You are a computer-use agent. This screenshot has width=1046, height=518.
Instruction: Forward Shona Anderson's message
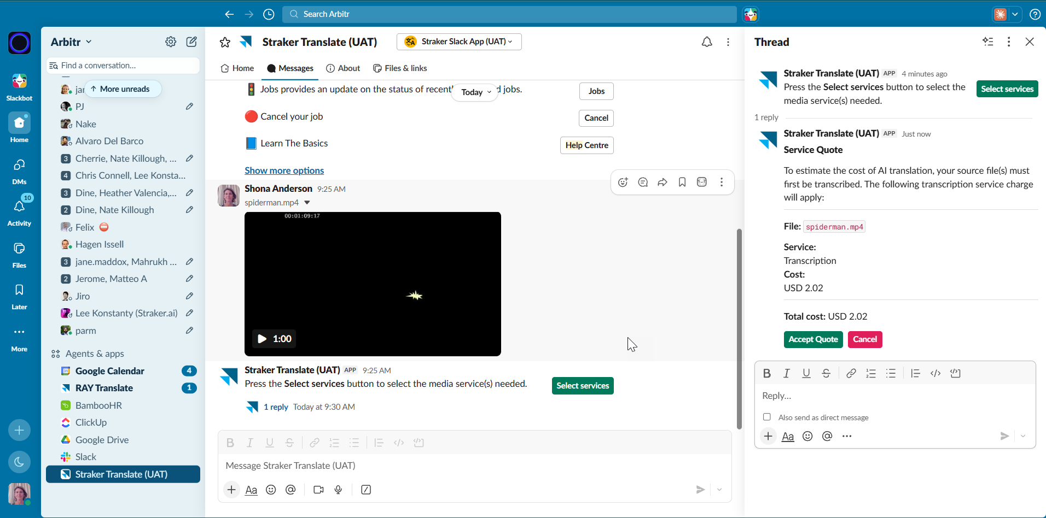coord(663,183)
